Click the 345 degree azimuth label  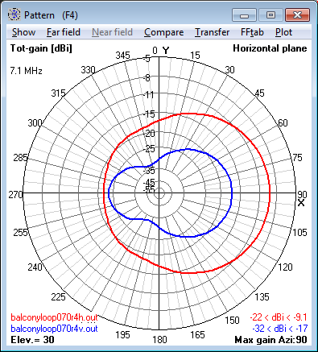tap(123, 56)
